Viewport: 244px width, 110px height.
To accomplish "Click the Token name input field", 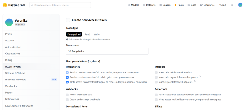I will (107, 51).
